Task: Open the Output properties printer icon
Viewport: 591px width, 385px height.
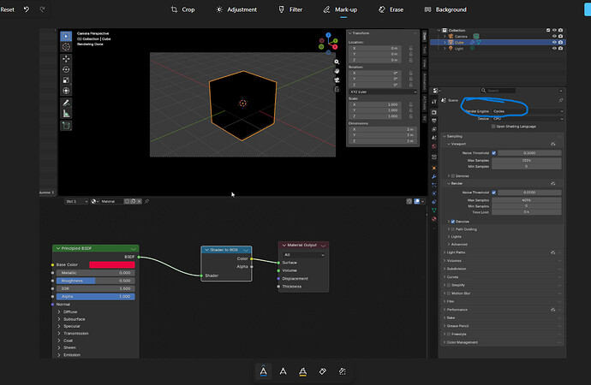Action: coord(434,121)
